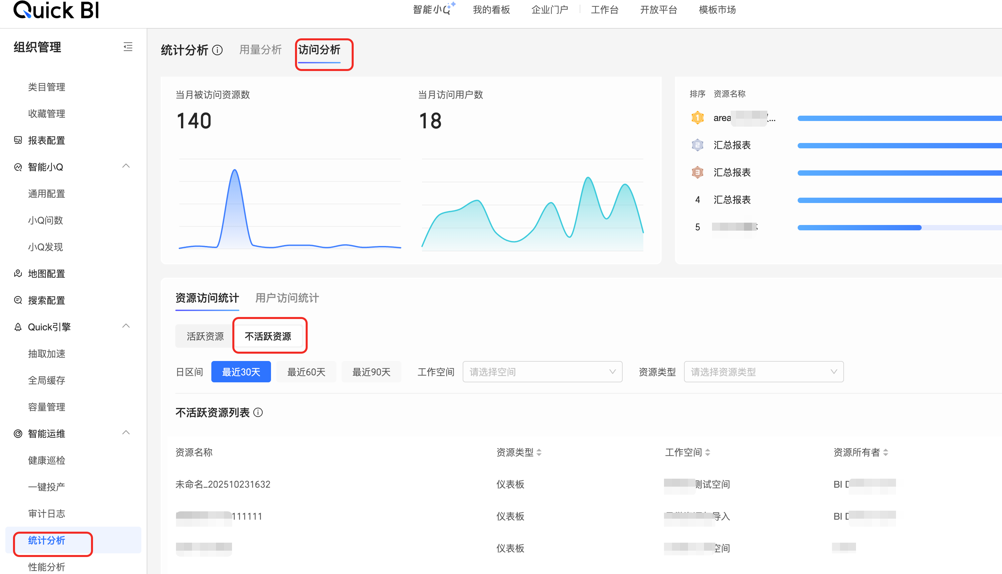Collapse the 组织管理 sidebar menu icon

coord(128,47)
